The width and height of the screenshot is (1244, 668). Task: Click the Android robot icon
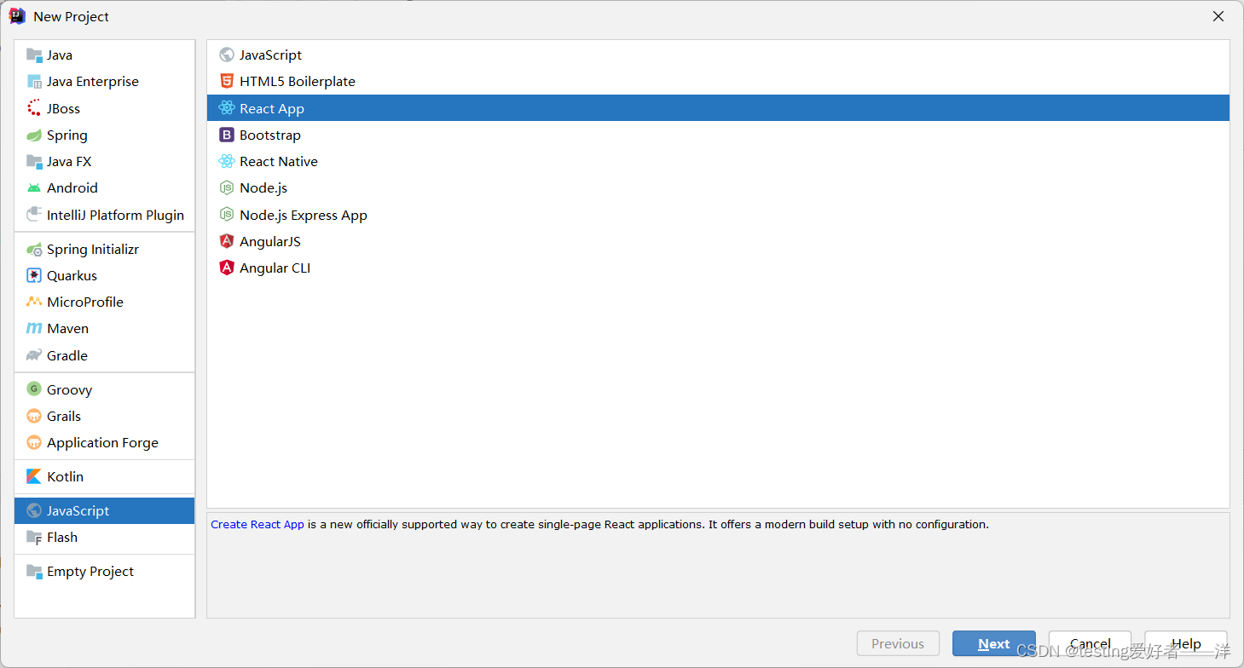[x=34, y=188]
